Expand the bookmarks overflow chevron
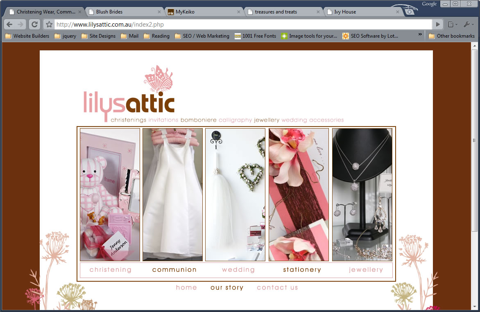This screenshot has height=312, width=480. [x=420, y=35]
